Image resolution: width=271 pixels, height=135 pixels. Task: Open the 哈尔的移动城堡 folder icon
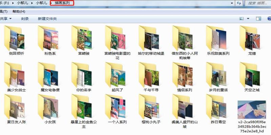tap(149, 38)
